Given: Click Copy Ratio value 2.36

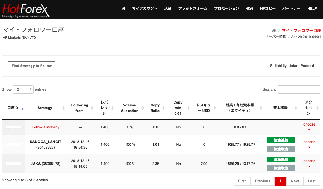Looking at the screenshot, I should (x=155, y=164).
